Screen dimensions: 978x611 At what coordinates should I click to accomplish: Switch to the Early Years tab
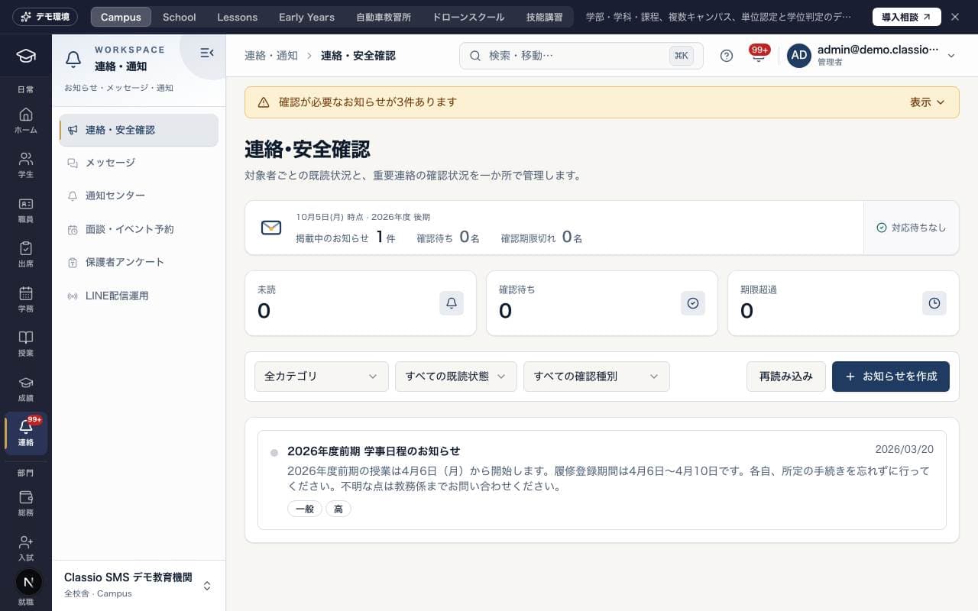[306, 17]
